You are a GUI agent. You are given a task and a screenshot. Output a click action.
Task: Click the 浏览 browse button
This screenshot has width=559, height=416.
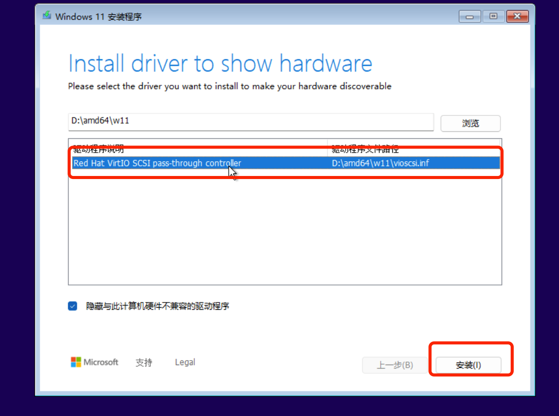click(x=470, y=124)
